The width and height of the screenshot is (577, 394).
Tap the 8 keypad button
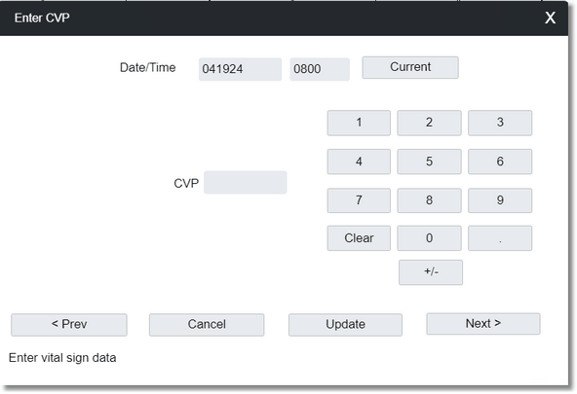tap(429, 200)
